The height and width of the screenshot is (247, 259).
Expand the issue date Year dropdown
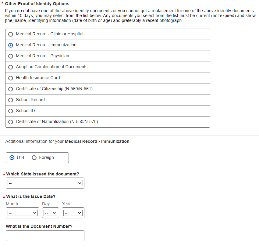(x=73, y=213)
